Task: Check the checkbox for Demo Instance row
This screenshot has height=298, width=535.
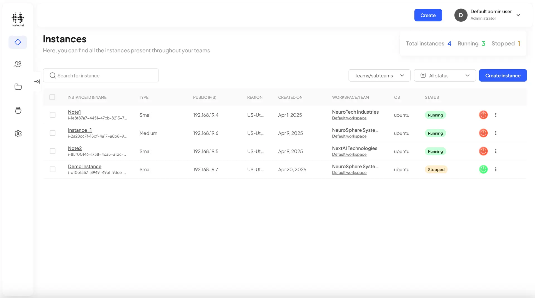Action: [52, 169]
